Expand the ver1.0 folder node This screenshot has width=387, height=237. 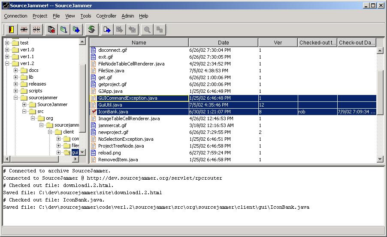(x=7, y=50)
